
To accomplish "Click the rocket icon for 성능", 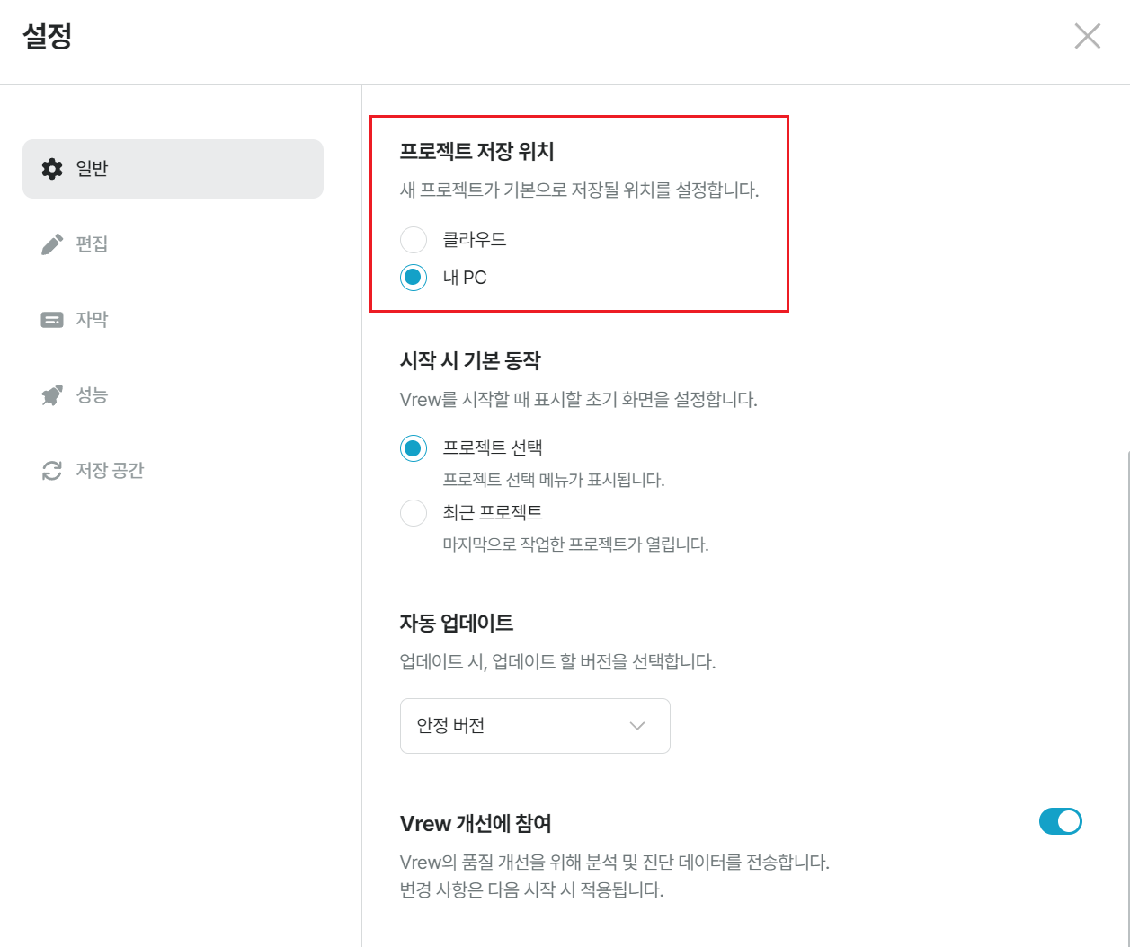I will (x=53, y=395).
